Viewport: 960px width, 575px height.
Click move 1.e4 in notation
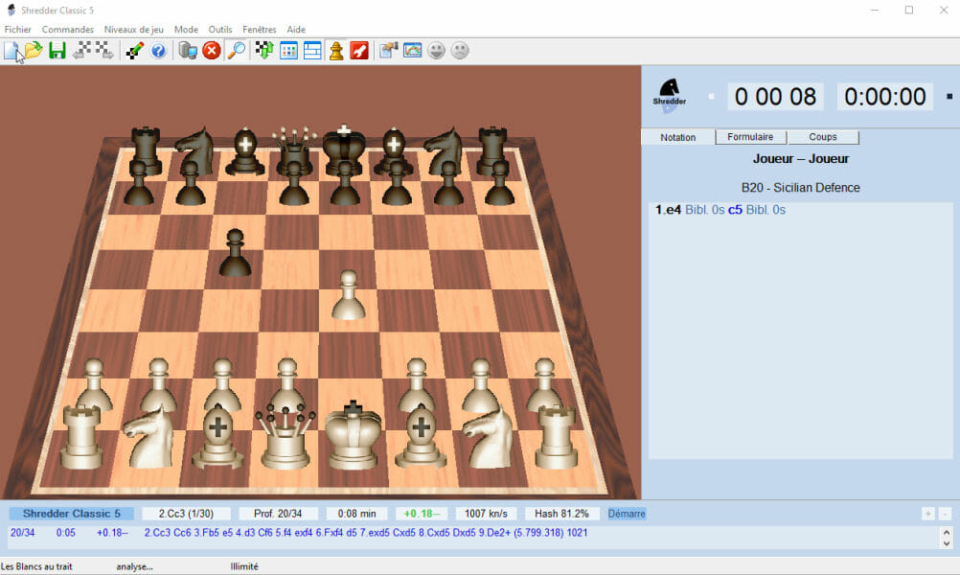coord(668,210)
